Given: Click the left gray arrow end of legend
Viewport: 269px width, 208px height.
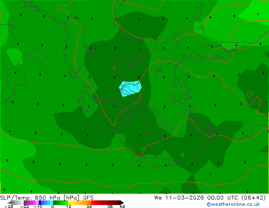Looking at the screenshot, I should point(9,202).
